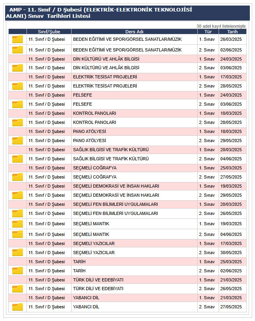
Task: Open folder icon for PANO ATÖLYESİ 2. Sınav
Action: click(x=17, y=141)
